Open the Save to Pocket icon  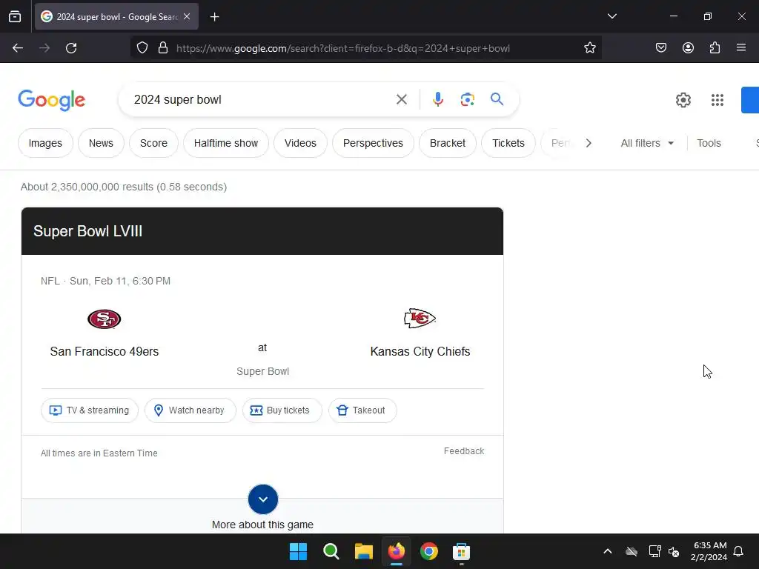click(x=661, y=48)
